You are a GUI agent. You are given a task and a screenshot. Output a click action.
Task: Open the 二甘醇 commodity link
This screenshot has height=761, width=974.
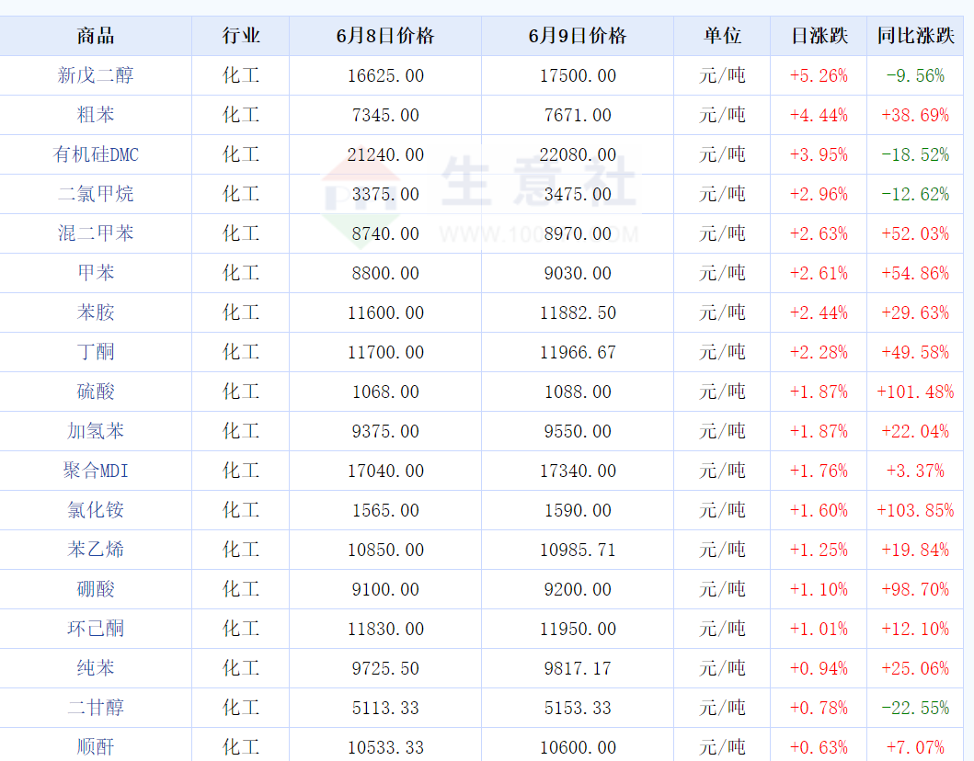(x=96, y=708)
